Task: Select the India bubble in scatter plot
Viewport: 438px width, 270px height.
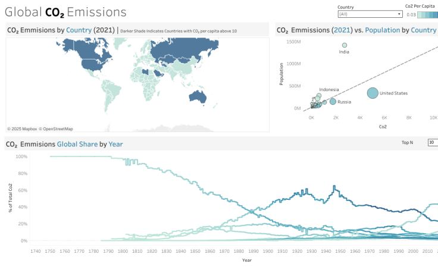Action: (x=344, y=45)
